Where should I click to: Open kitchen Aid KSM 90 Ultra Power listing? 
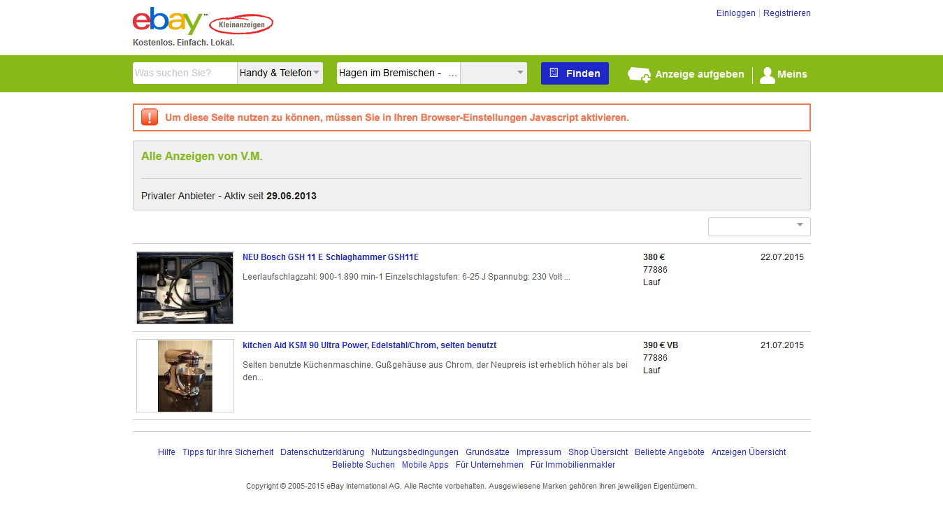[x=369, y=345]
